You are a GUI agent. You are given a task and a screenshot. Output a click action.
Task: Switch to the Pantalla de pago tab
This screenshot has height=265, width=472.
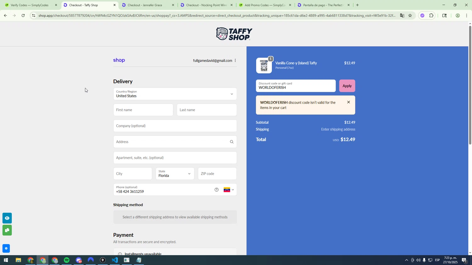click(x=323, y=5)
